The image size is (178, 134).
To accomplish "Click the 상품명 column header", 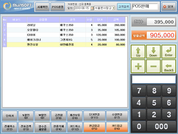I will [x=43, y=20].
